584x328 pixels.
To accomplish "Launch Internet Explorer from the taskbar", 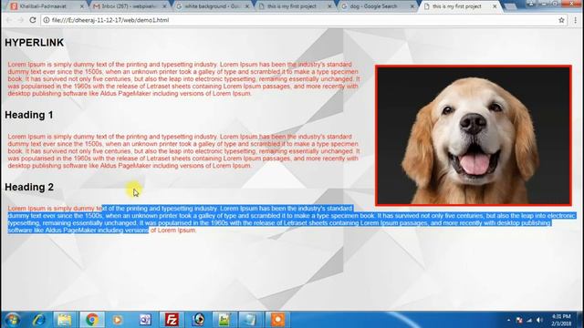I will point(39,320).
